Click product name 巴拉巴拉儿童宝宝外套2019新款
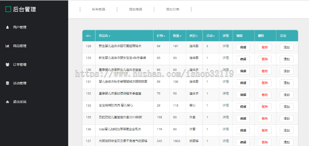This screenshot has width=309, height=146. pyautogui.click(x=121, y=117)
